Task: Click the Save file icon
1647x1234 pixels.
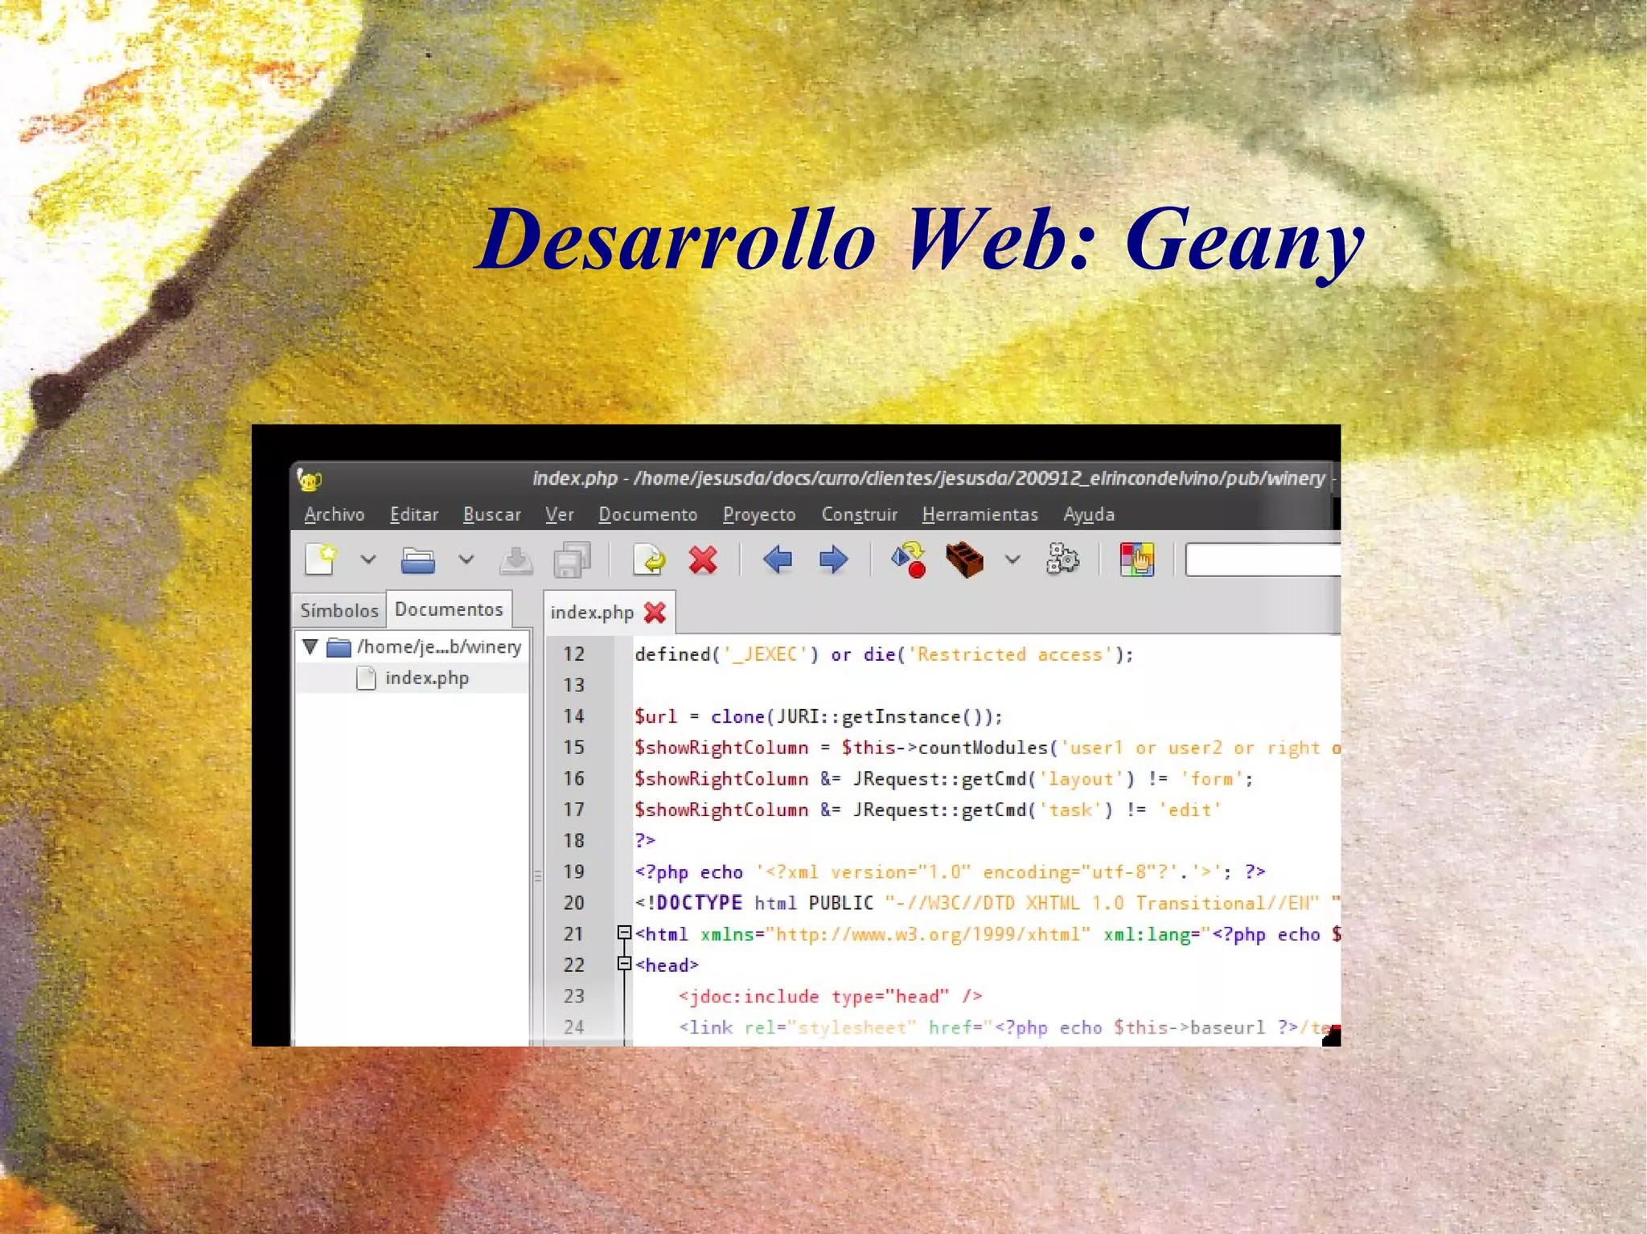Action: click(515, 560)
